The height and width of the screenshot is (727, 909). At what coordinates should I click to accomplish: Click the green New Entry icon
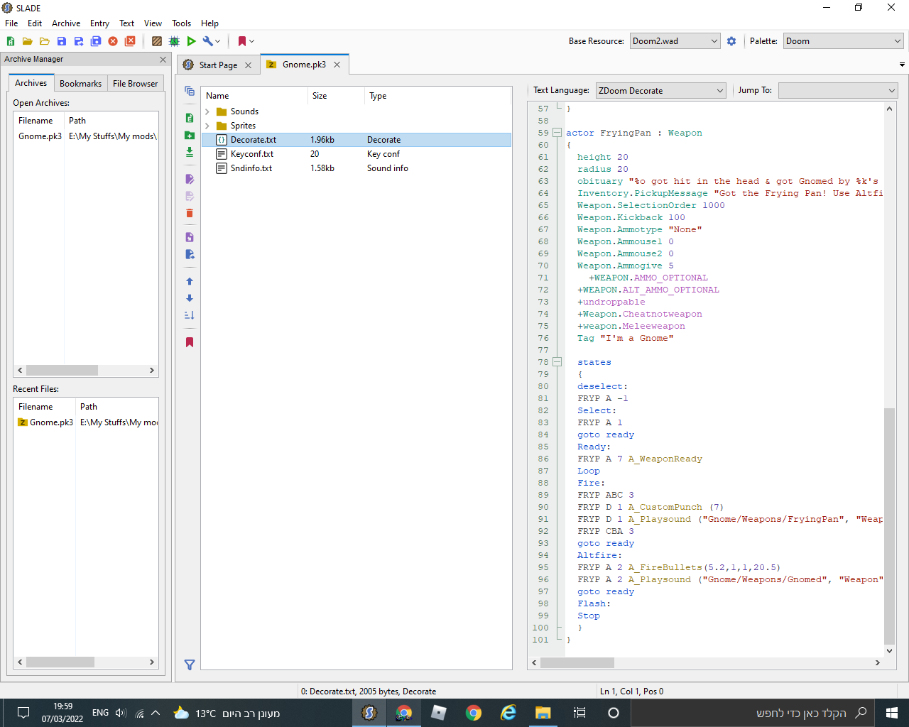click(190, 118)
